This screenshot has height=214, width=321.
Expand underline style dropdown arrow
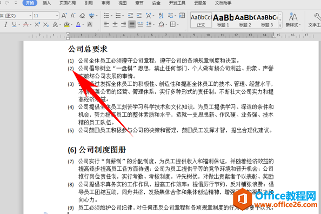[19, 25]
